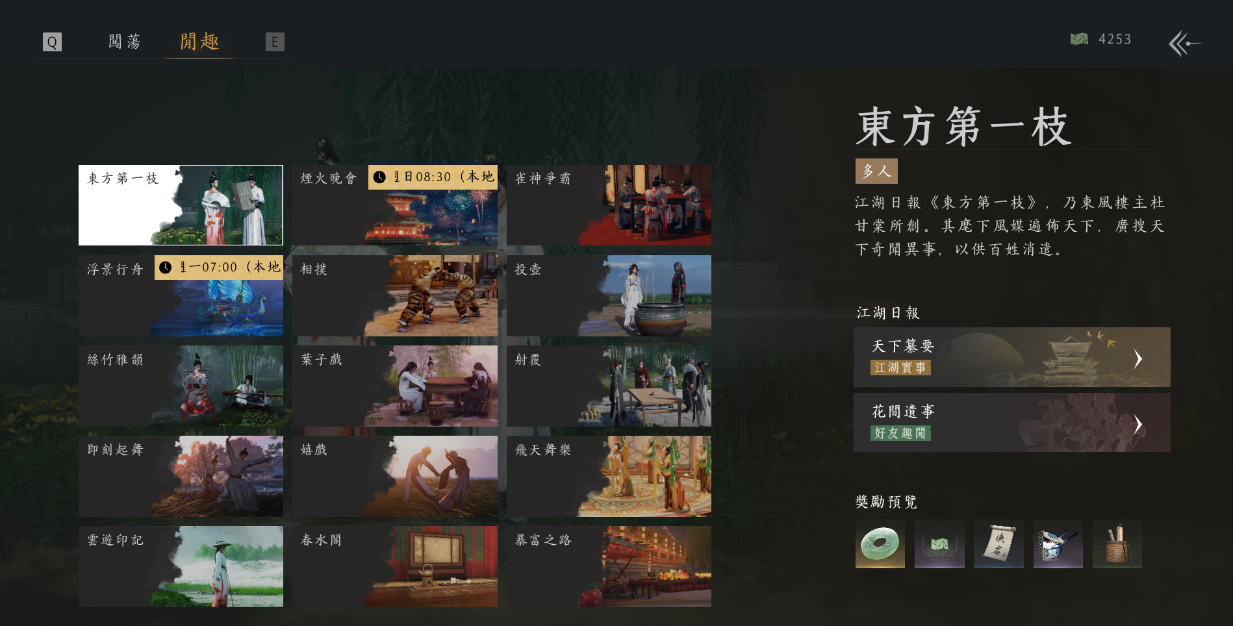Select the bamboo basket reward icon

click(1117, 544)
